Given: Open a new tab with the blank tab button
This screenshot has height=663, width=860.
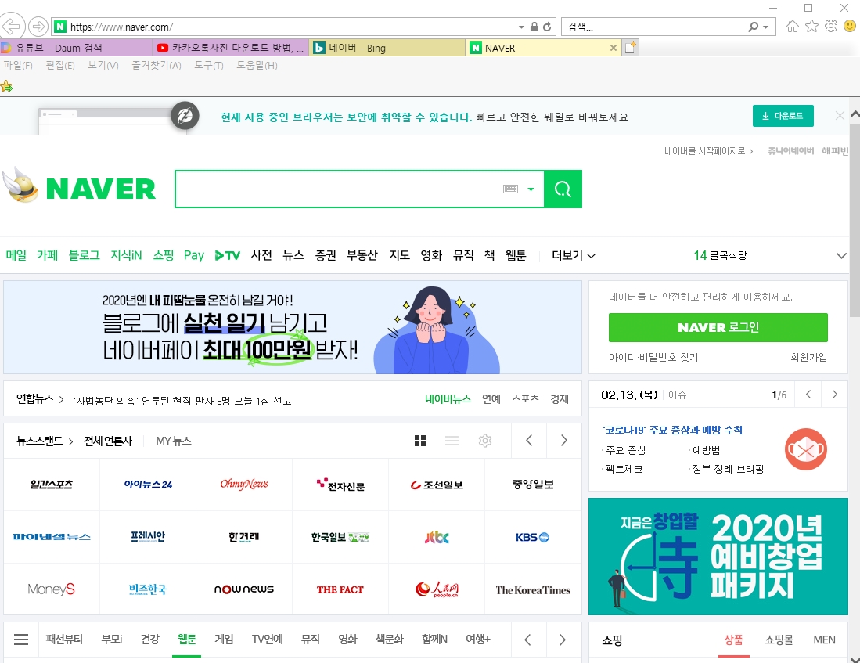Looking at the screenshot, I should coord(630,48).
